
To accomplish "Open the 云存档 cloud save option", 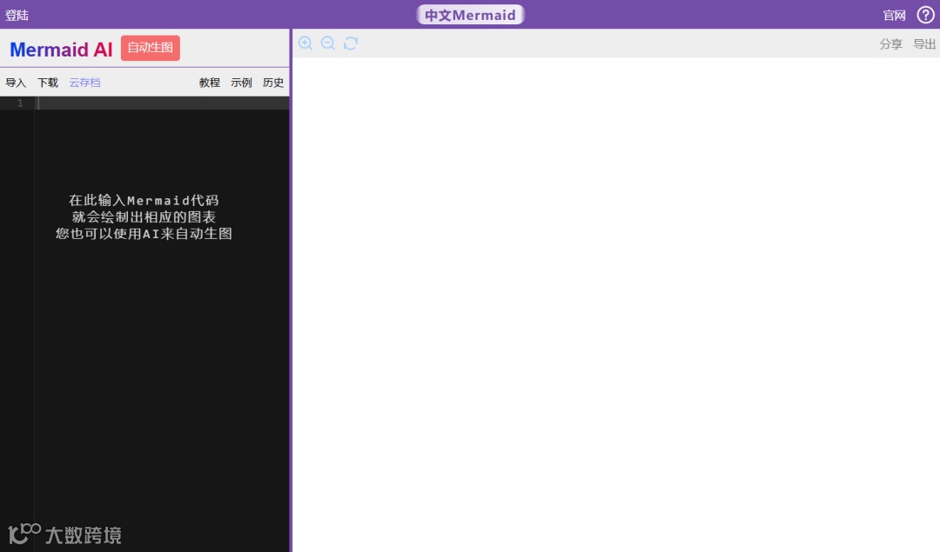I will 84,83.
